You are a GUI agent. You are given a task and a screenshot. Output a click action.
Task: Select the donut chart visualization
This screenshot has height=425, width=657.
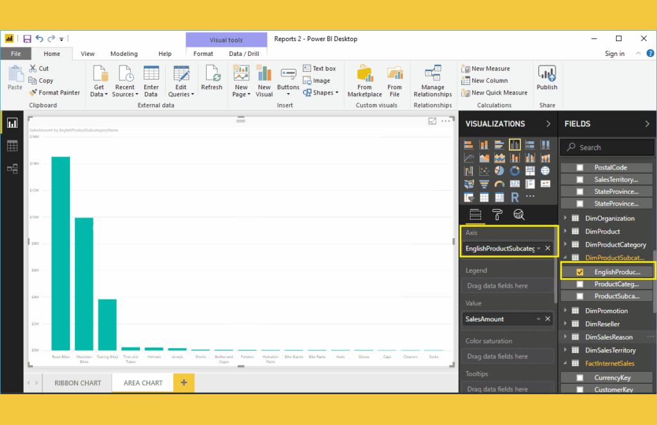(x=515, y=171)
